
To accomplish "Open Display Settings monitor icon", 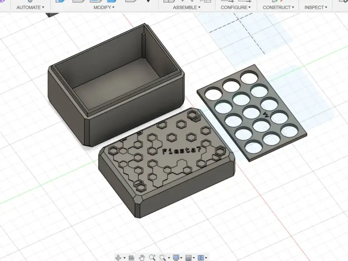I will point(176,258).
